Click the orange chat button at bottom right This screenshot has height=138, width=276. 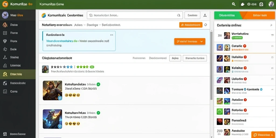pyautogui.click(x=263, y=135)
